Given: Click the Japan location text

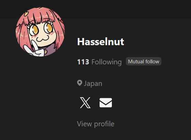Looking at the screenshot, I should click(x=93, y=84).
